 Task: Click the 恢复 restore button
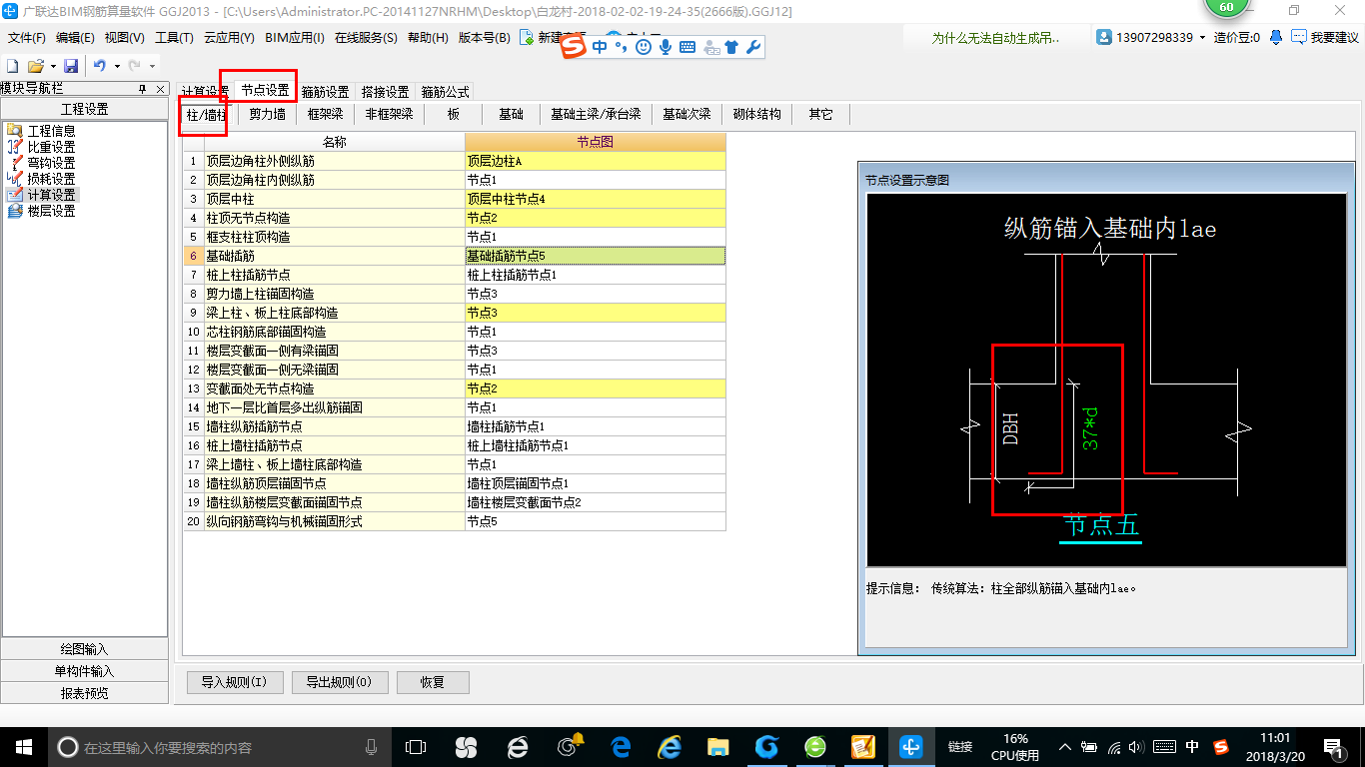[433, 683]
